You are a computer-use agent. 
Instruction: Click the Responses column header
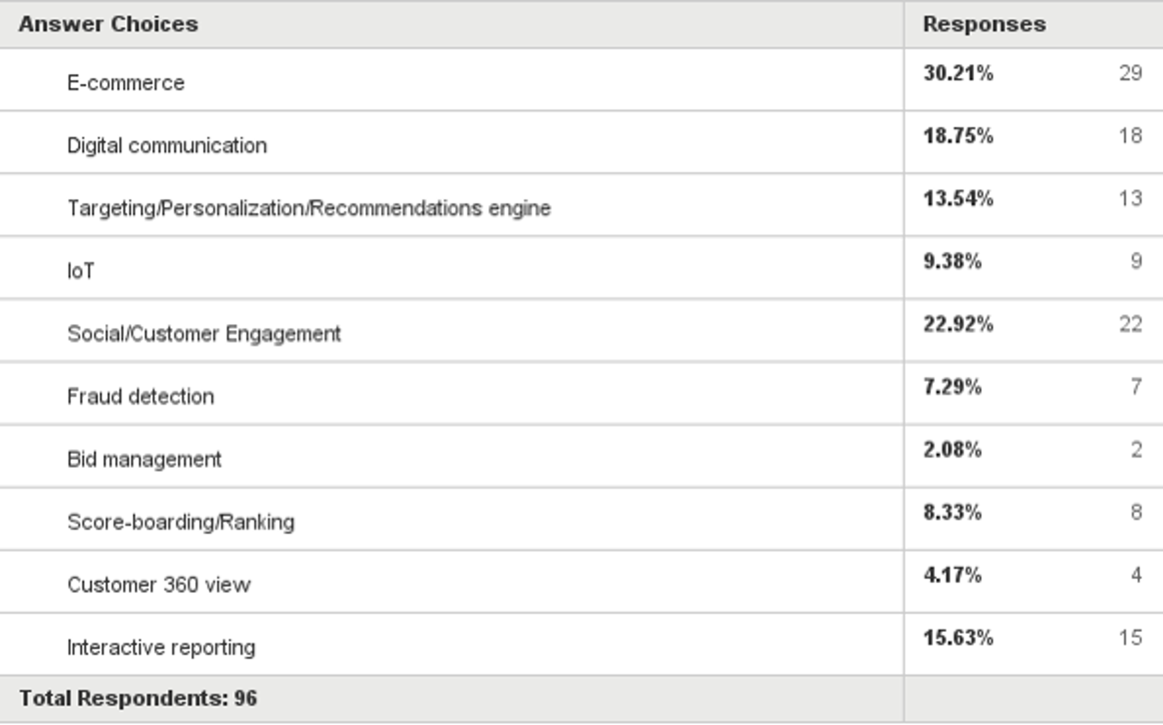985,25
